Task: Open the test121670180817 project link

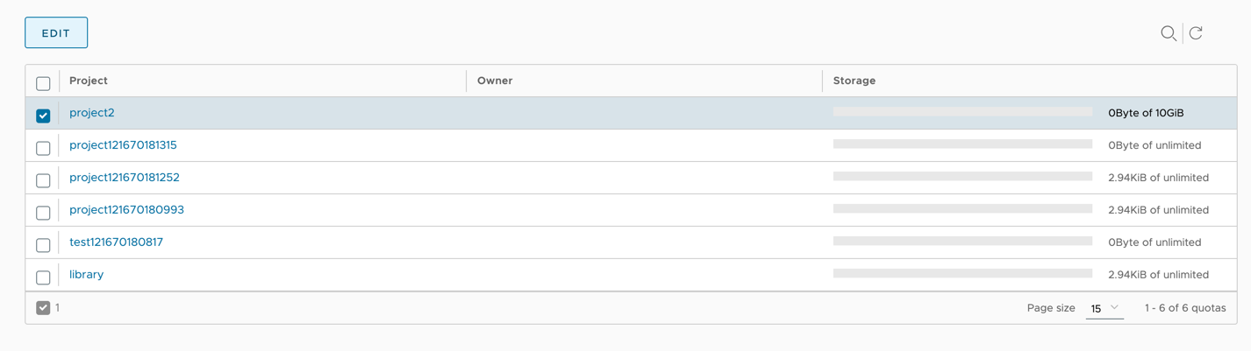Action: coord(116,242)
